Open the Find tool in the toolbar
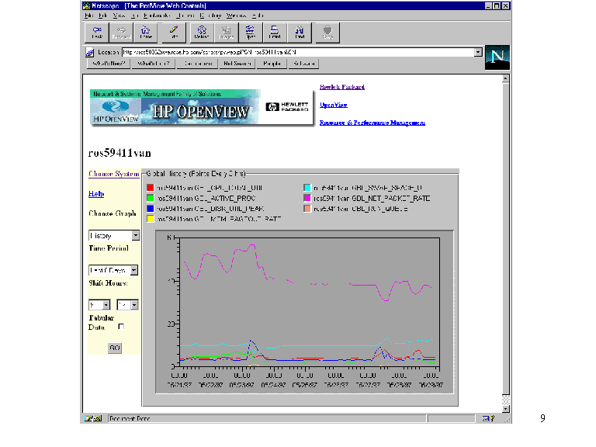 pos(300,32)
